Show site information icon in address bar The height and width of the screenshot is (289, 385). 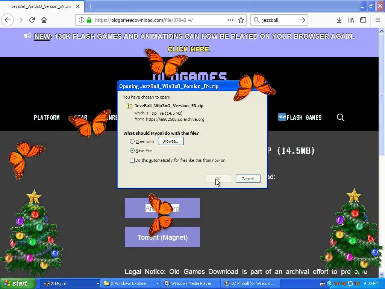coord(82,20)
